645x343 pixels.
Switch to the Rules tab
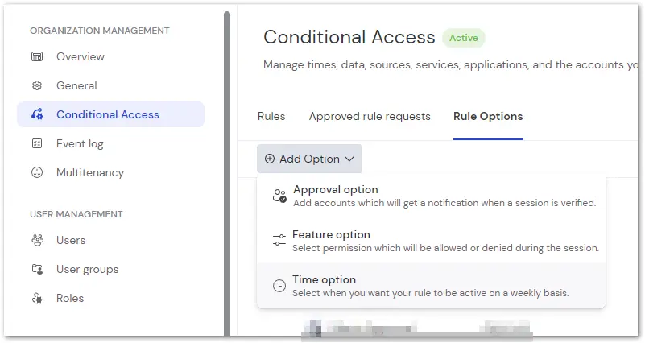coord(271,117)
